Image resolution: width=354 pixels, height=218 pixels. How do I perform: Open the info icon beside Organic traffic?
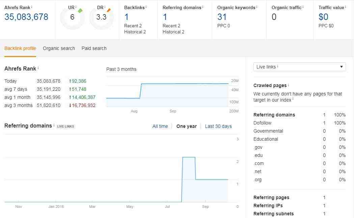point(303,7)
